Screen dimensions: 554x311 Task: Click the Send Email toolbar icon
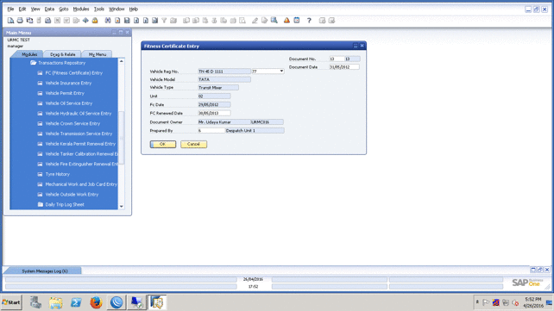click(x=29, y=21)
